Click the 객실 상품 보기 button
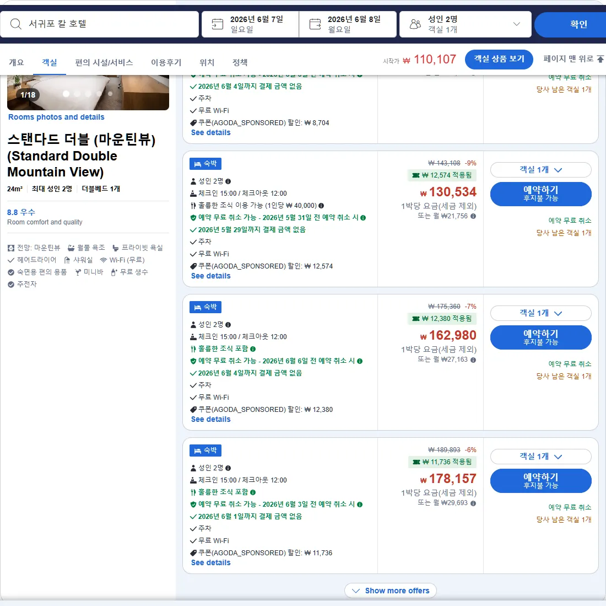This screenshot has width=606, height=606. (499, 59)
